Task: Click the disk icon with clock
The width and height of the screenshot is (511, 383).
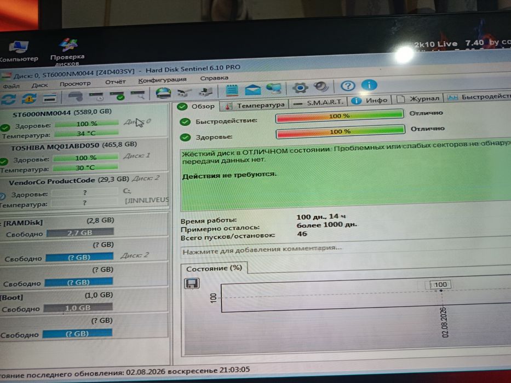Action: click(x=96, y=96)
